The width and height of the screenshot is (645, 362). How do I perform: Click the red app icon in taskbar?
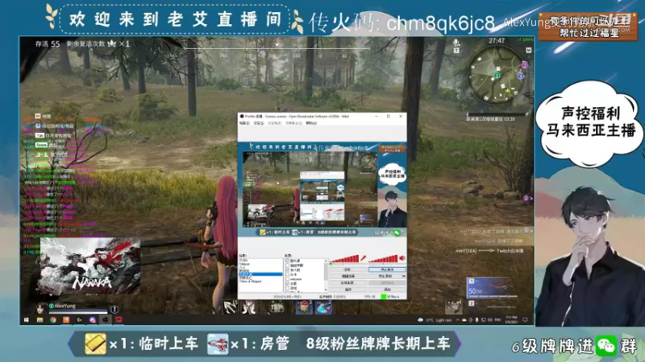[119, 319]
